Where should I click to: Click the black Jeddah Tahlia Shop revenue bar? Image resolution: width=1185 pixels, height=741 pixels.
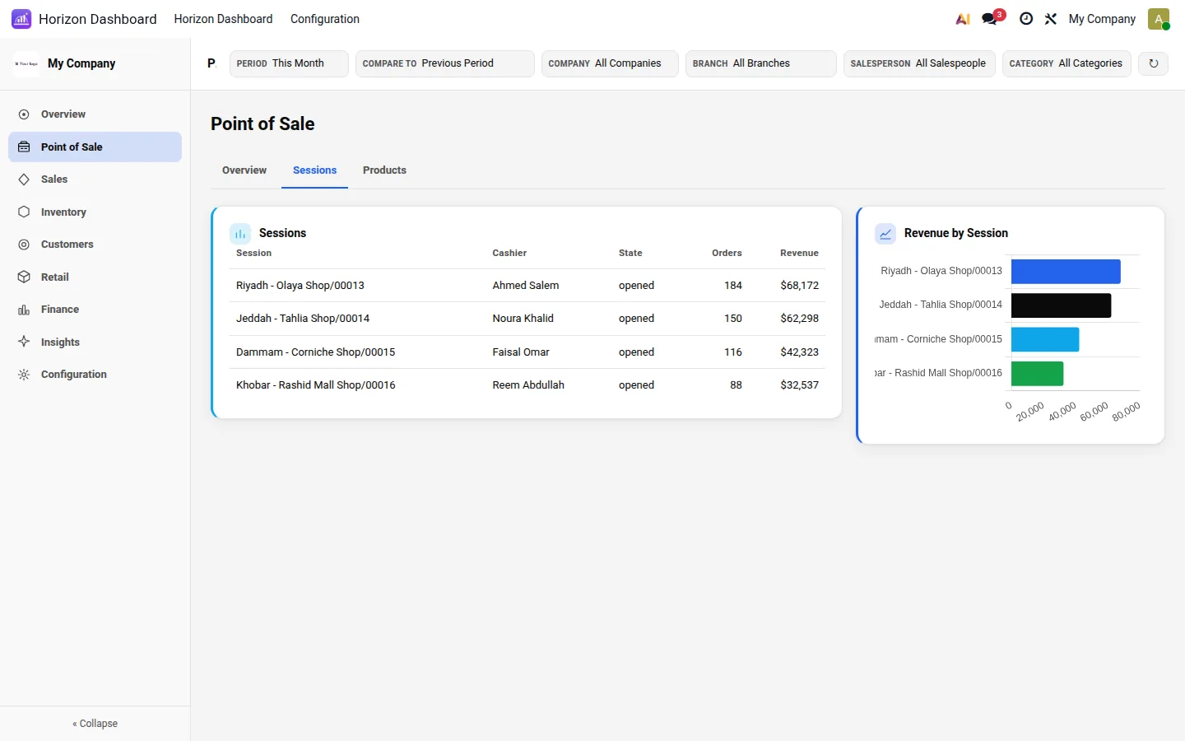pos(1062,305)
